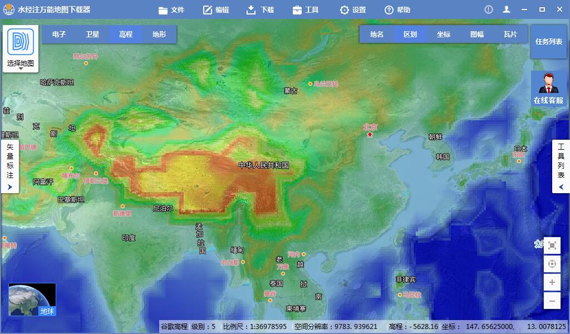Collapse the 工具列表 panel chevron
Screen dimensions: 570x334
tap(561, 187)
